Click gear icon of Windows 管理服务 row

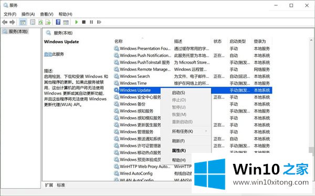[x=117, y=132]
